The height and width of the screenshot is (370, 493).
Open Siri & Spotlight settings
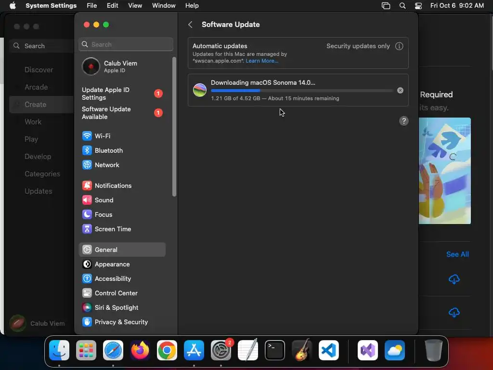[x=122, y=308]
